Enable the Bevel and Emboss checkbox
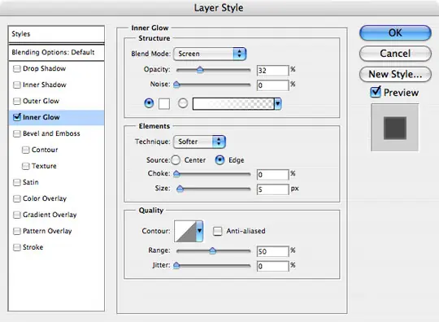 click(17, 133)
